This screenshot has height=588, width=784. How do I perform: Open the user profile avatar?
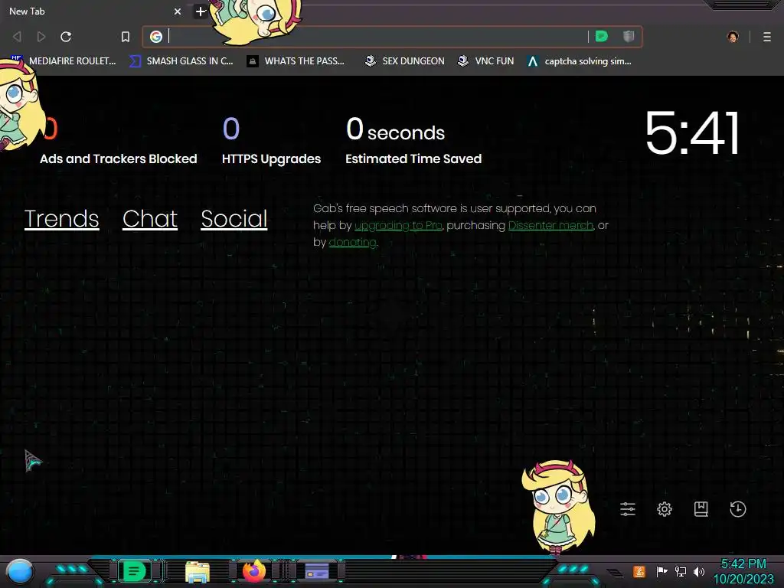(733, 37)
